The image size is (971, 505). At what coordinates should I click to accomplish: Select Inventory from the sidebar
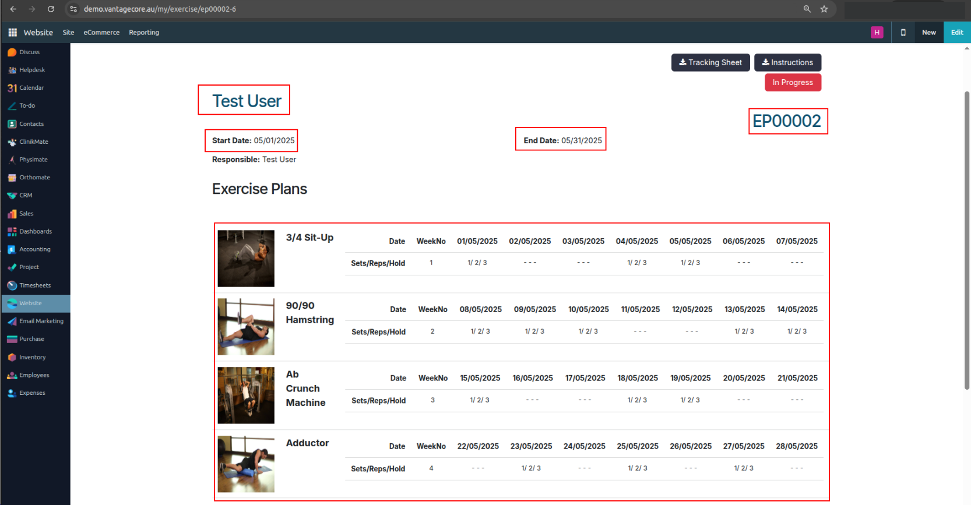[x=32, y=358]
